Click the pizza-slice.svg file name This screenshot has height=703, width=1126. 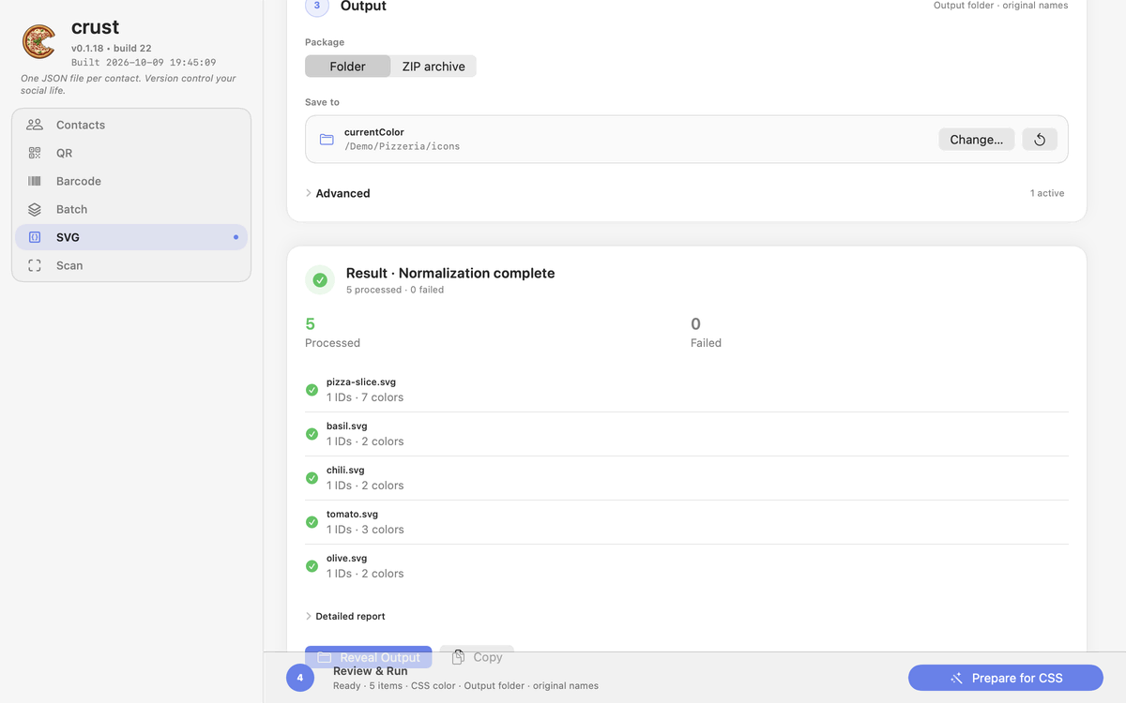point(361,382)
